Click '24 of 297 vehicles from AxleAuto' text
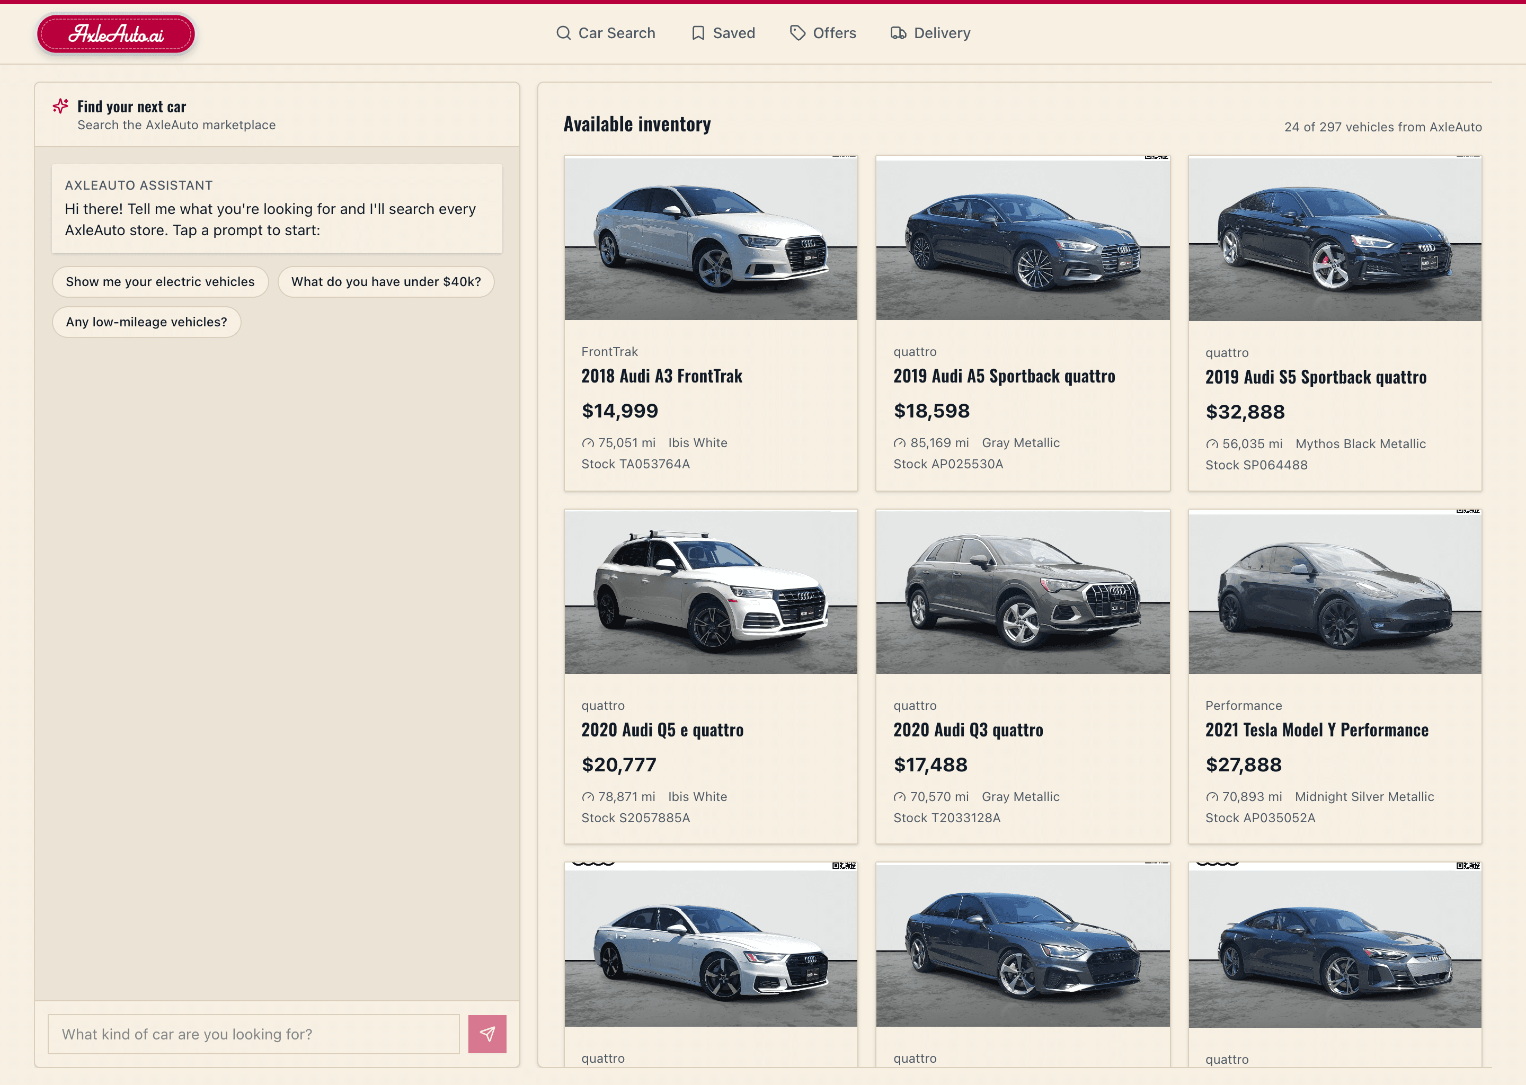The width and height of the screenshot is (1526, 1085). pyautogui.click(x=1383, y=127)
